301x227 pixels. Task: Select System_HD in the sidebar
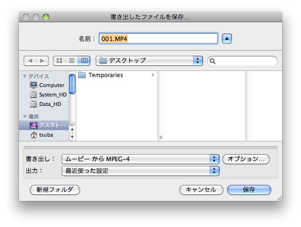pos(44,95)
